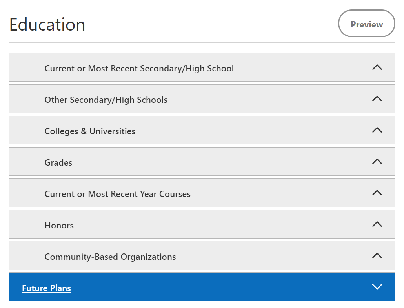Click the divider line under the Education heading
The width and height of the screenshot is (404, 308).
pos(202,42)
